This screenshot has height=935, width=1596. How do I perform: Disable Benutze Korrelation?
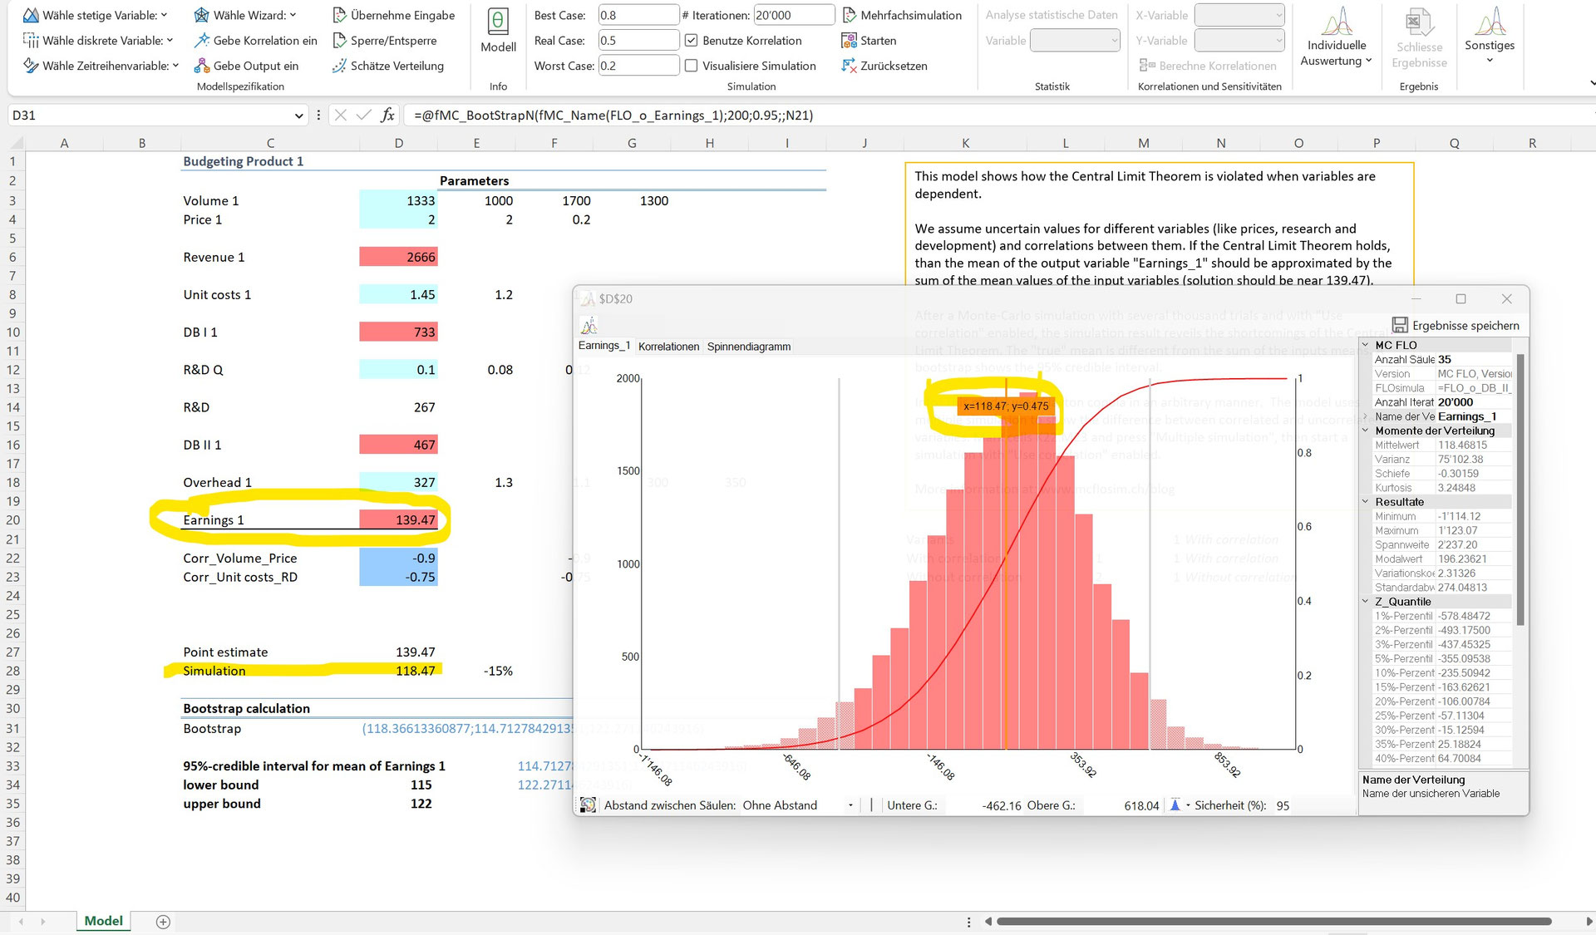[692, 40]
